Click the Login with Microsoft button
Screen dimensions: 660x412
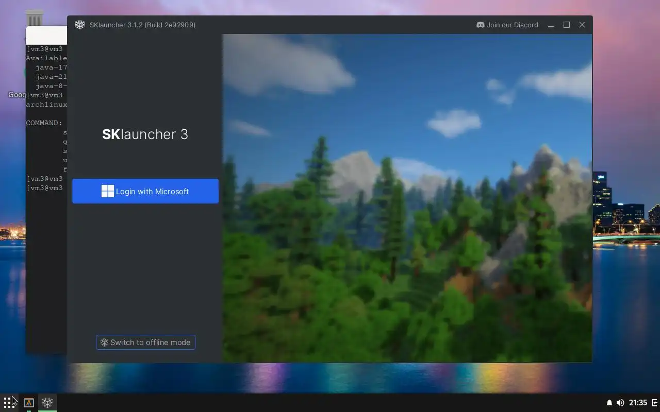pos(145,191)
